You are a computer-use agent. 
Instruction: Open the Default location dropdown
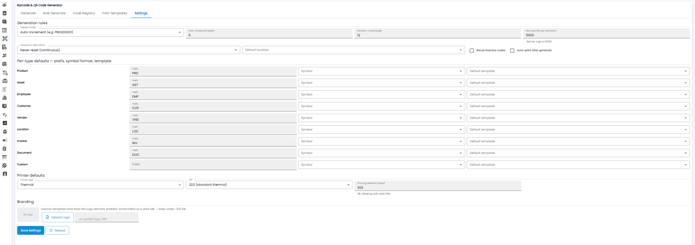353,50
